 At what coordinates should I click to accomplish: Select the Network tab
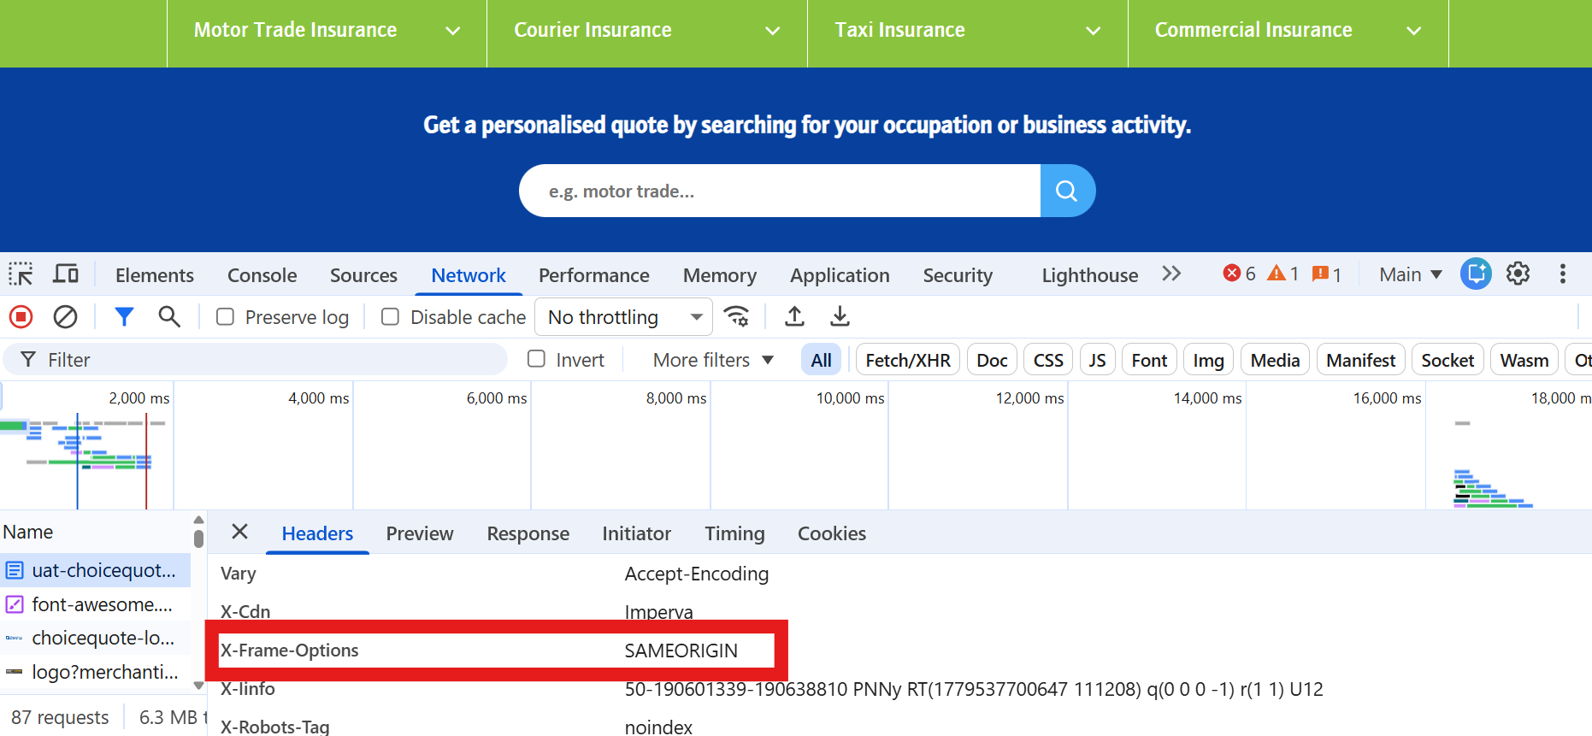[x=469, y=275]
